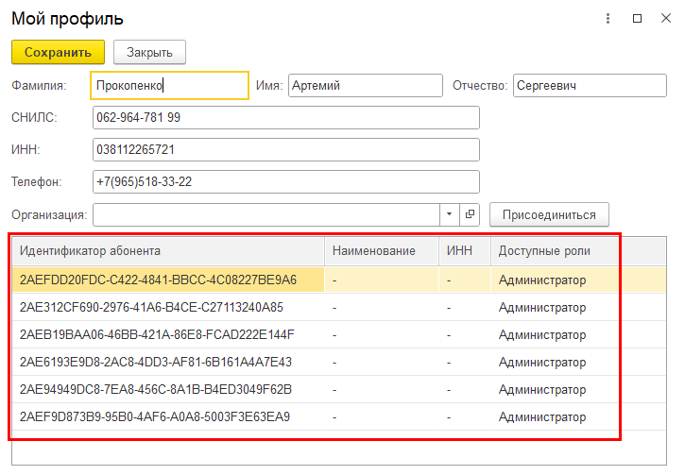685x475 pixels.
Task: Click the Организация text field
Action: click(x=266, y=214)
